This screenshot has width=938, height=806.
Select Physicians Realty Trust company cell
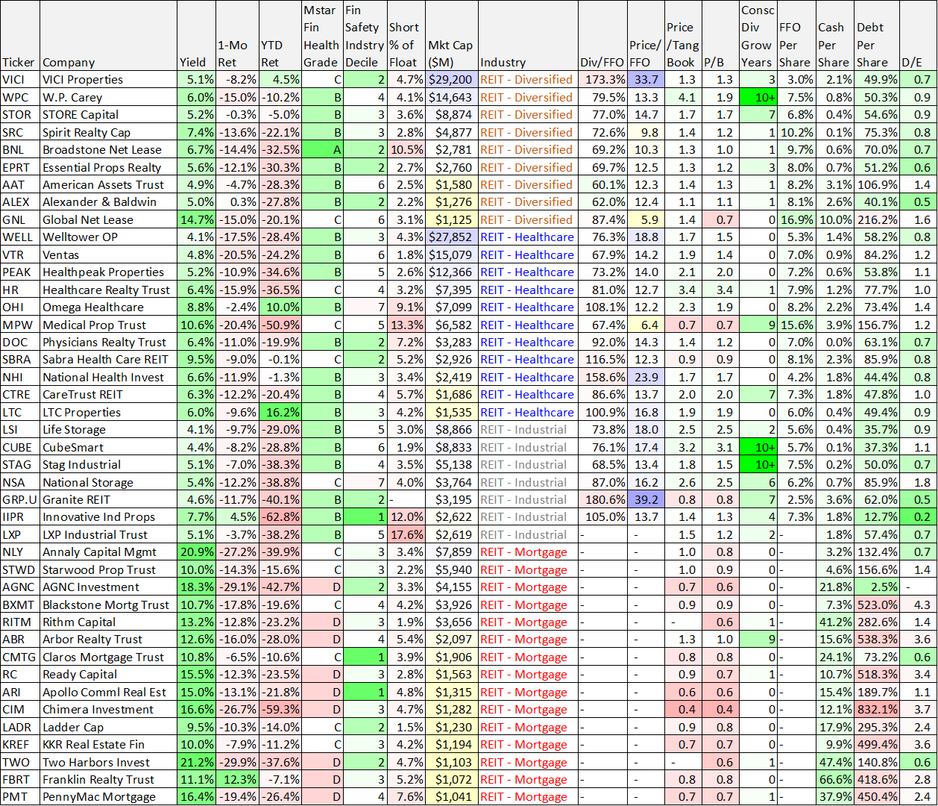108,343
